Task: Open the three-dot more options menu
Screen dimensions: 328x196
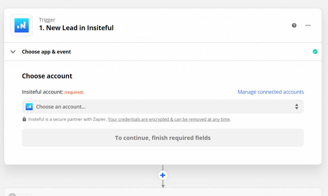Action: tap(308, 25)
